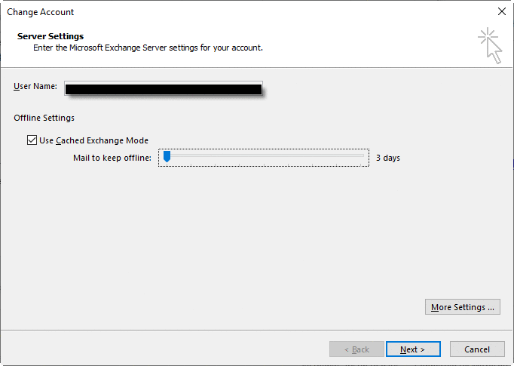Image resolution: width=514 pixels, height=366 pixels.
Task: Click the 3 days value text
Action: coord(387,158)
